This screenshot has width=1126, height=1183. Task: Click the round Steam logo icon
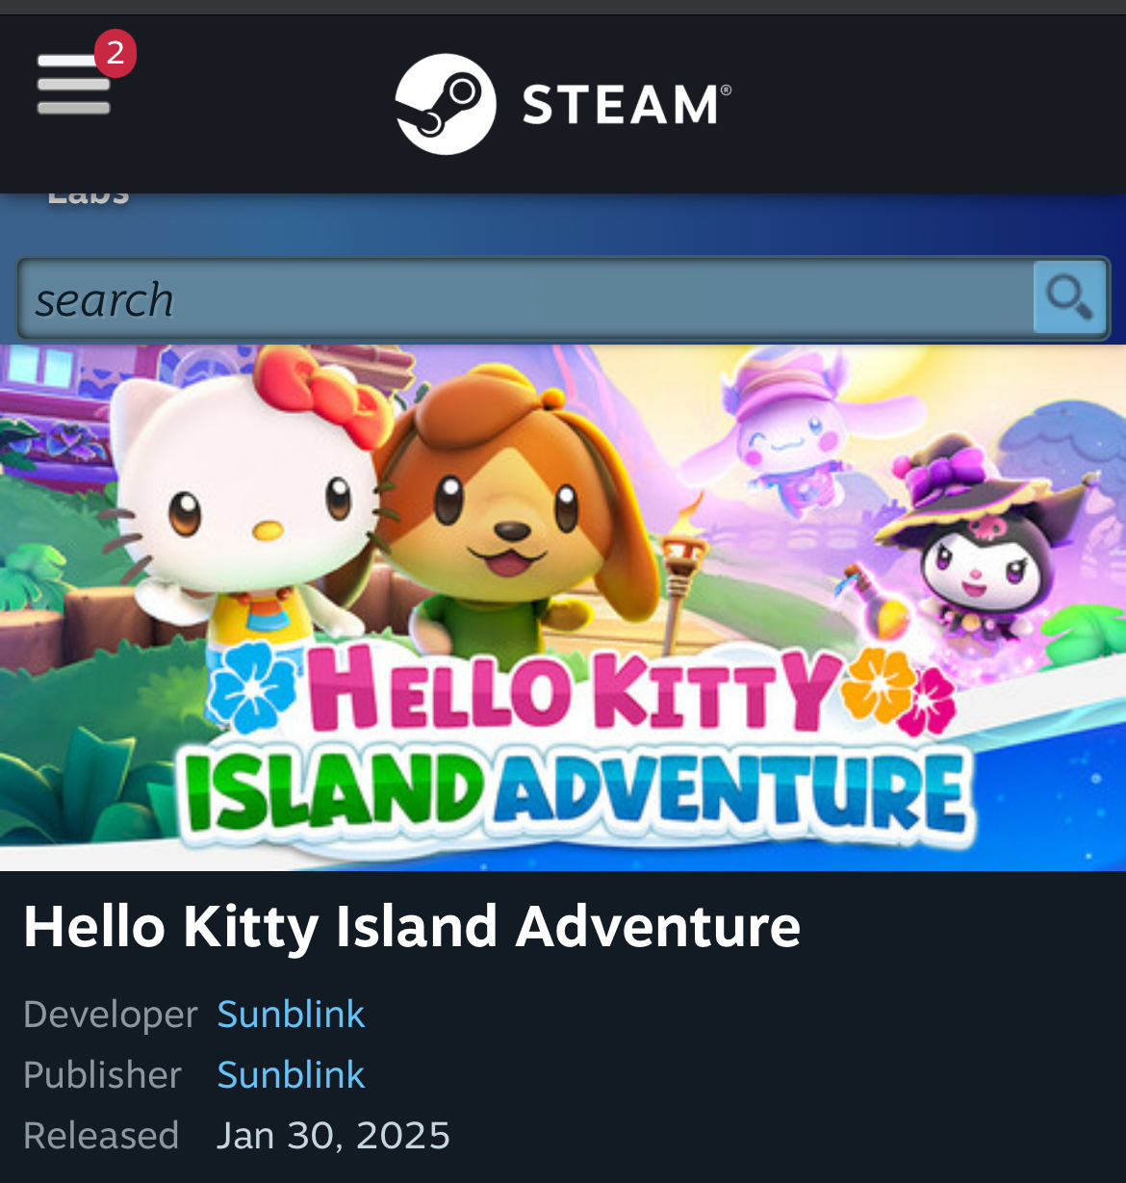[446, 104]
